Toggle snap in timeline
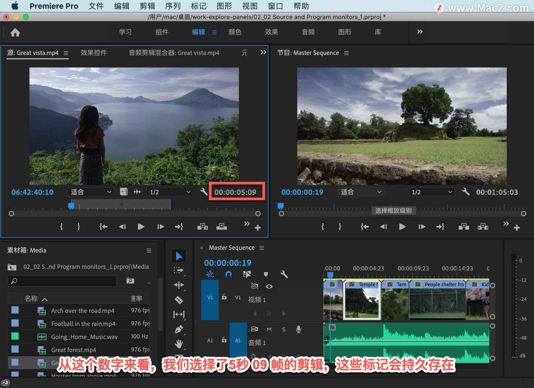 click(228, 274)
